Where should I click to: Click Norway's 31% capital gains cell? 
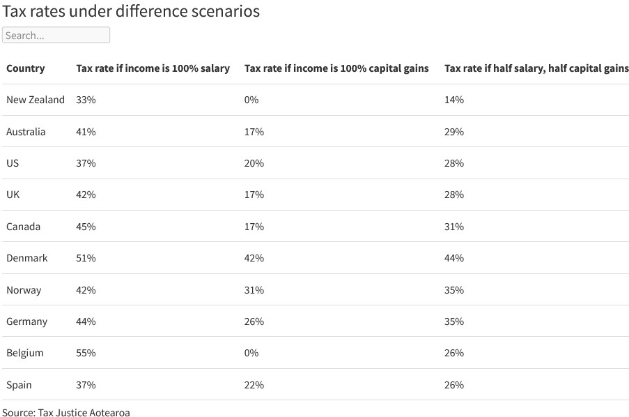[x=254, y=290]
